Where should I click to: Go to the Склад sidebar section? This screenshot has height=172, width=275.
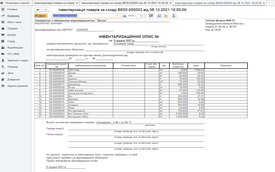(11, 41)
